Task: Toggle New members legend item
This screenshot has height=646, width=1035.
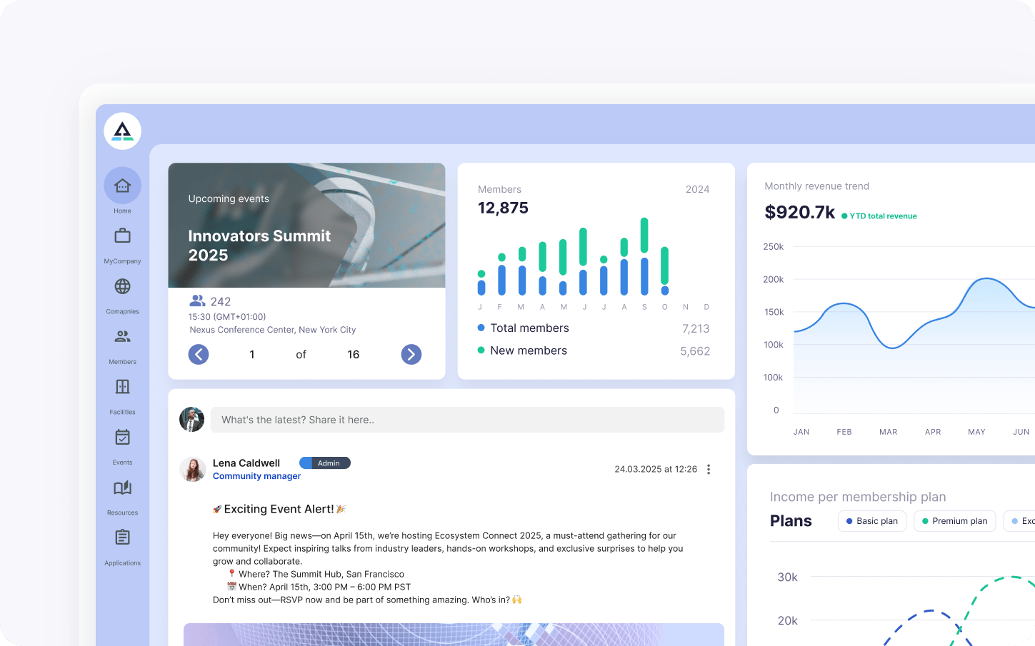Action: 522,350
